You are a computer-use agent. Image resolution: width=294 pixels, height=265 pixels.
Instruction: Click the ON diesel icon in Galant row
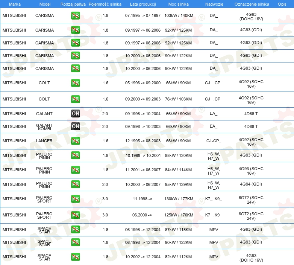tap(76, 114)
